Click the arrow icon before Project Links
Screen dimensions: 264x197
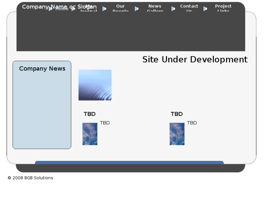pos(205,9)
